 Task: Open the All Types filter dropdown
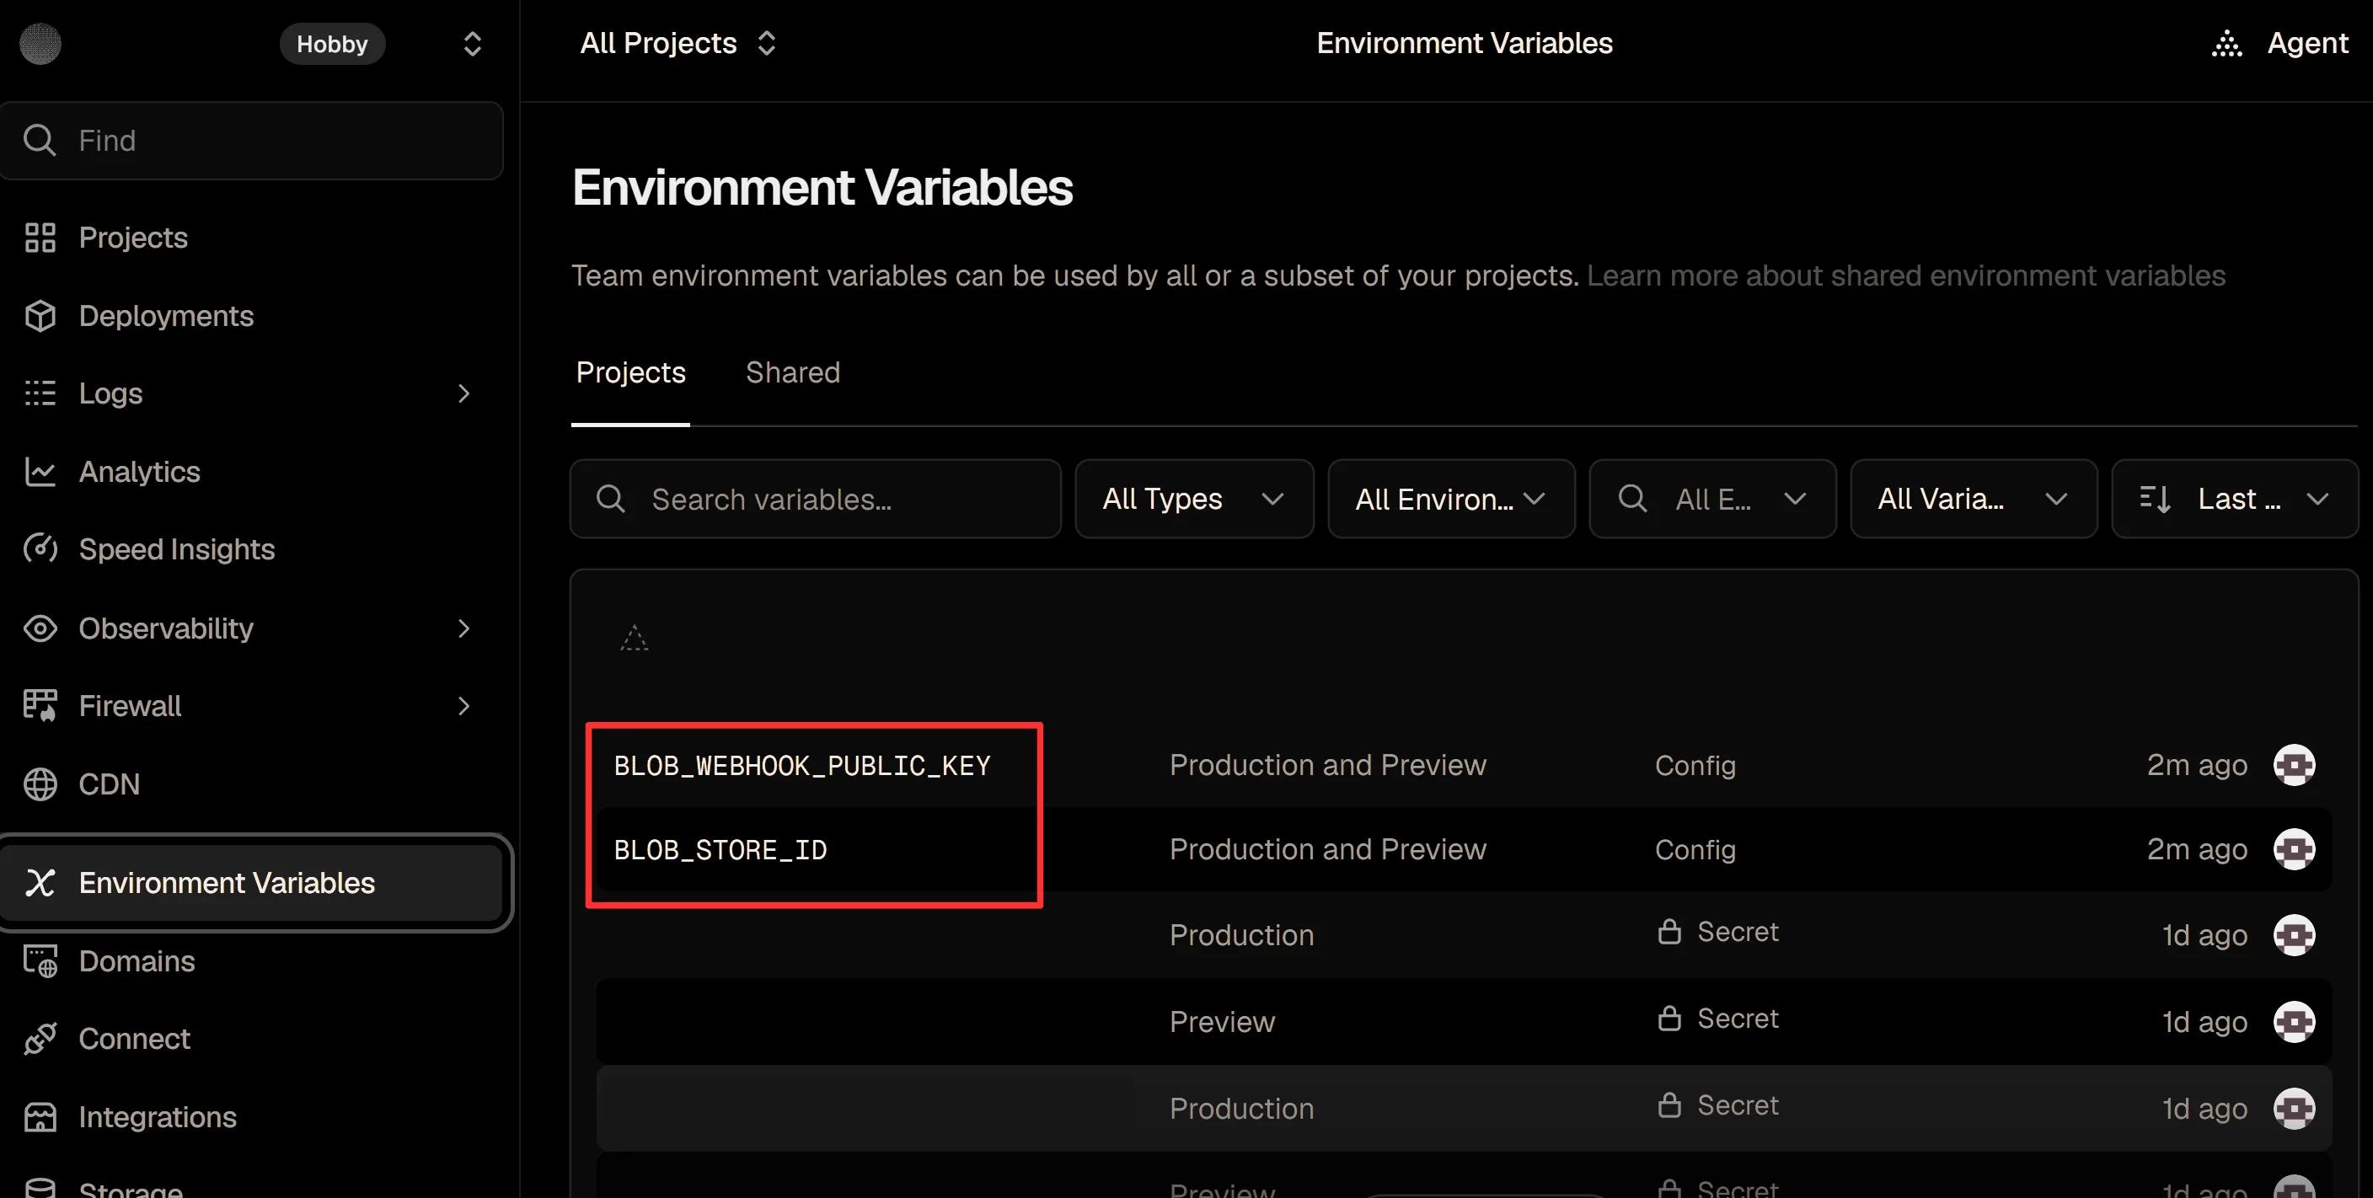pos(1194,498)
